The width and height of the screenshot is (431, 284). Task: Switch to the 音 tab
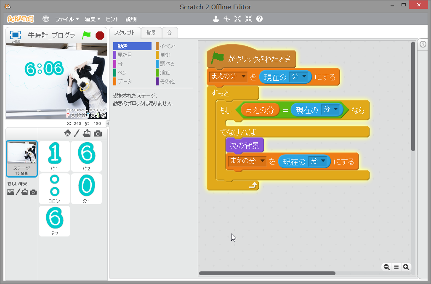(x=170, y=33)
